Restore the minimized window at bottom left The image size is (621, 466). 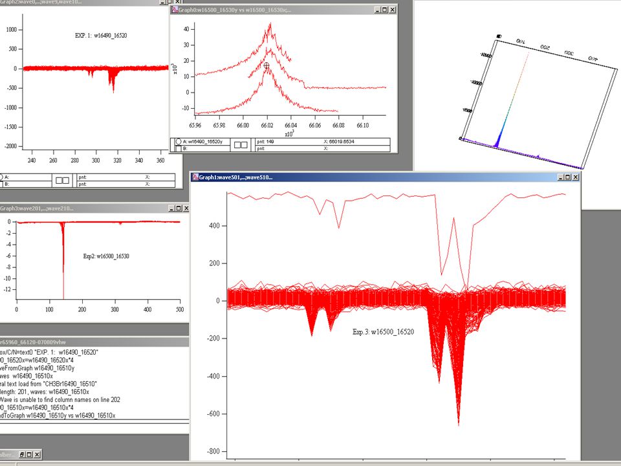pyautogui.click(x=22, y=454)
